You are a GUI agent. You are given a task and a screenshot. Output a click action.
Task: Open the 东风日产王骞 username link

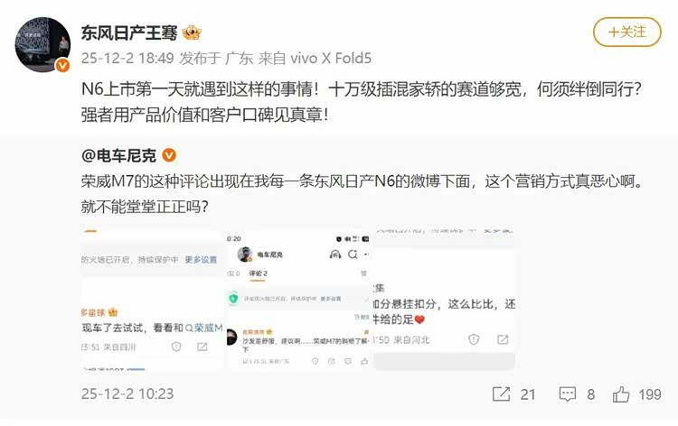point(129,32)
